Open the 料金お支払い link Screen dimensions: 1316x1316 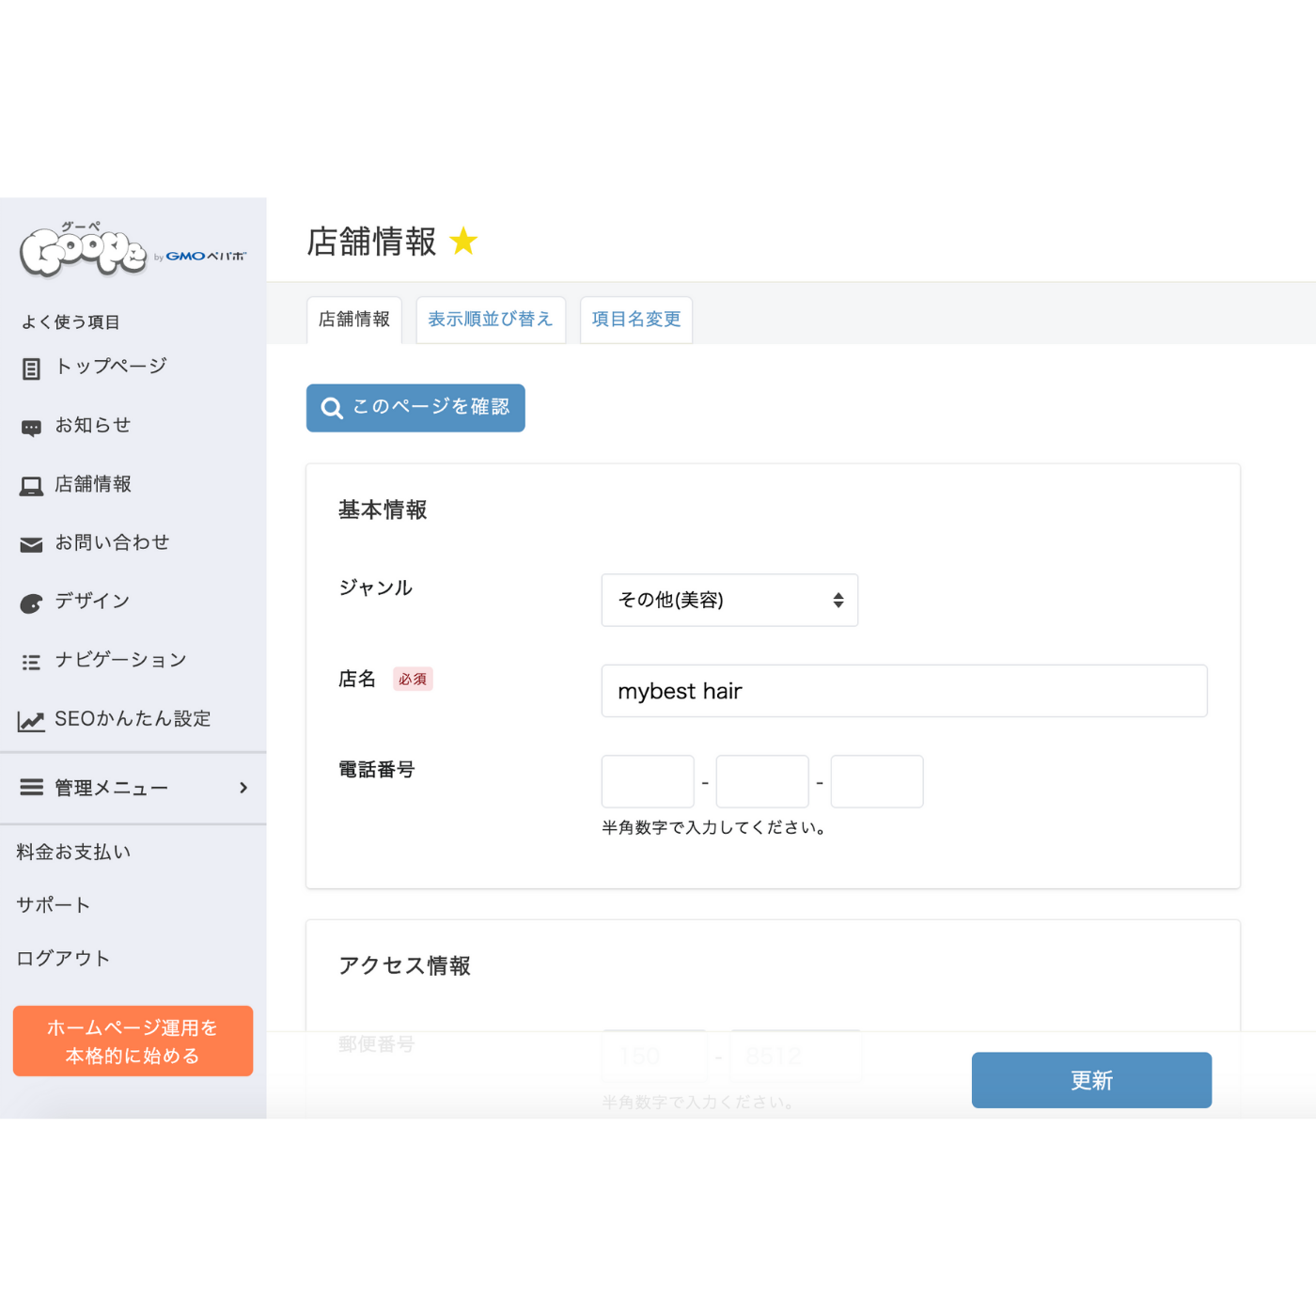[x=73, y=852]
